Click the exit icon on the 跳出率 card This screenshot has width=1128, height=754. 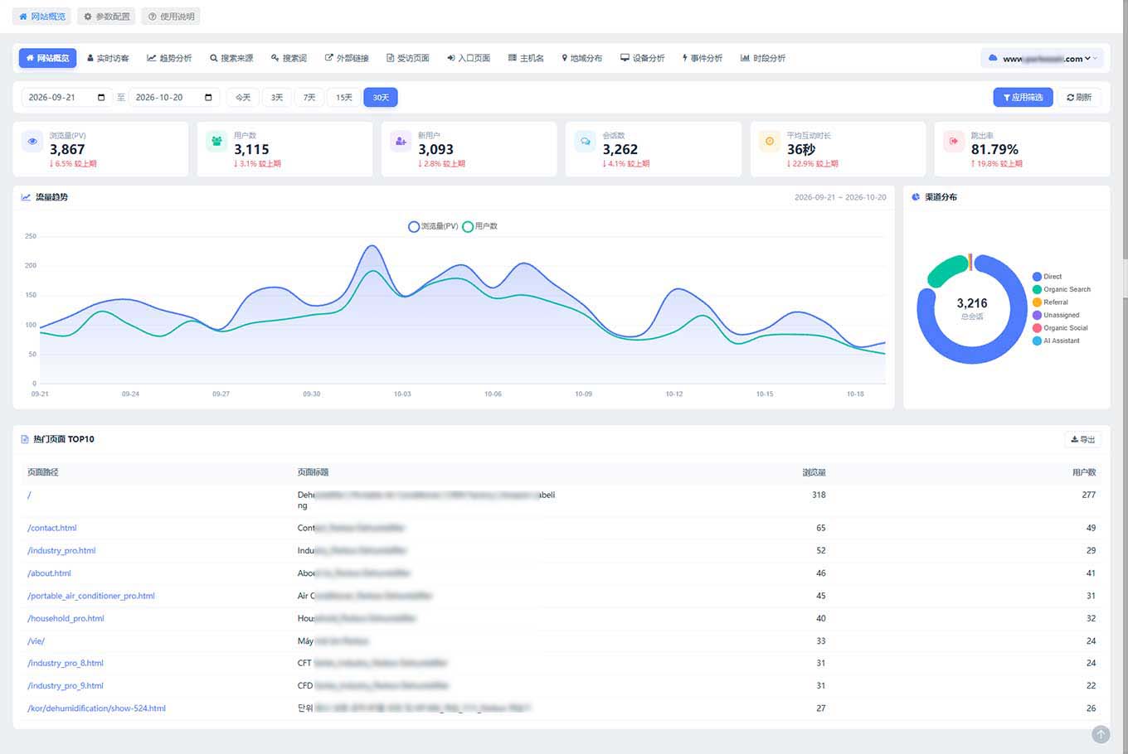(x=954, y=142)
